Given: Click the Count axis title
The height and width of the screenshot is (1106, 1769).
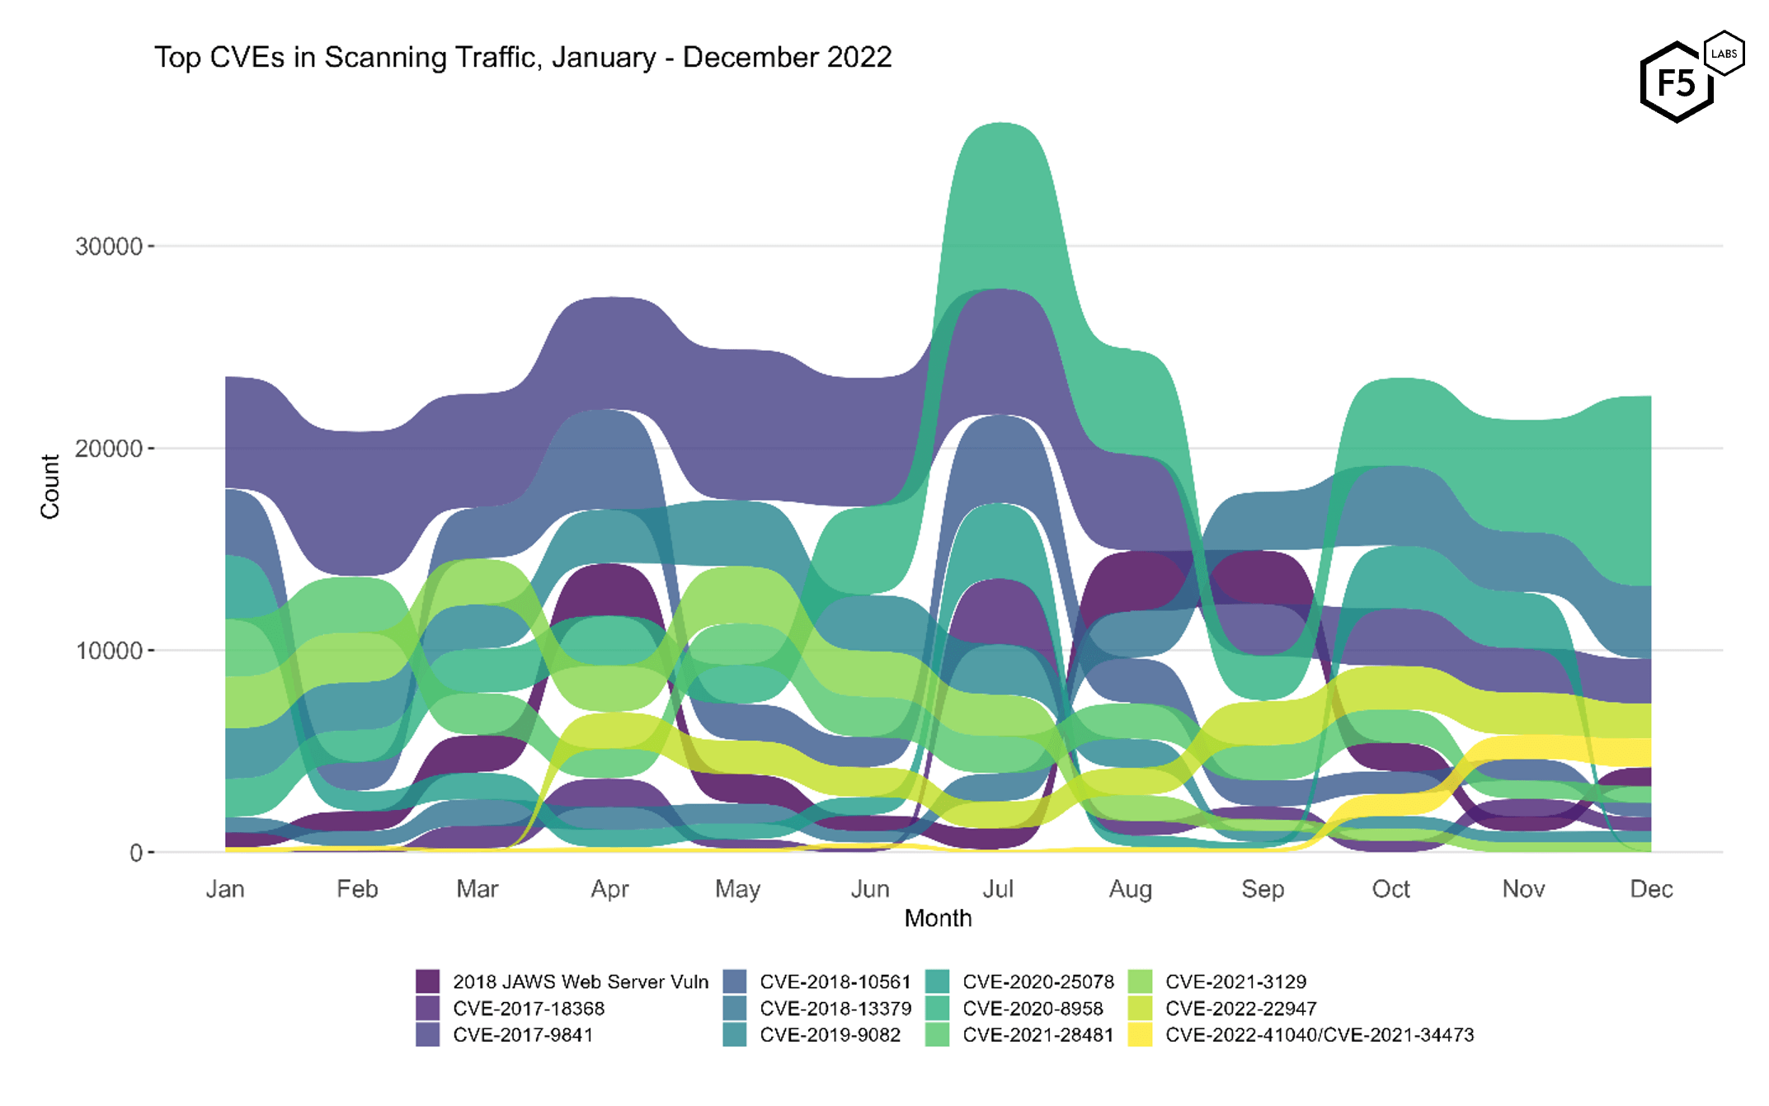Looking at the screenshot, I should click(x=49, y=487).
